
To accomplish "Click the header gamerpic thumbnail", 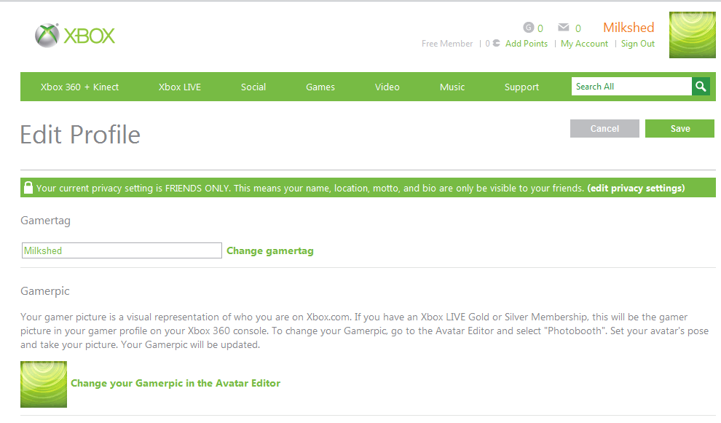I will pyautogui.click(x=693, y=35).
